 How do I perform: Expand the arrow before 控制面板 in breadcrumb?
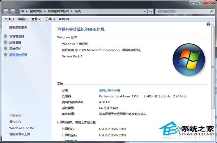pyautogui.click(x=27, y=11)
